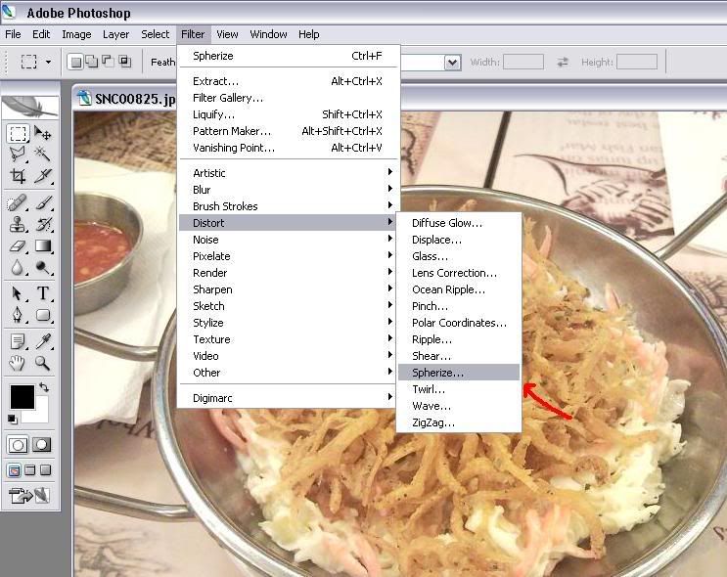727x577 pixels.
Task: Switch to Full Screen with Menu Bar
Action: [x=30, y=470]
